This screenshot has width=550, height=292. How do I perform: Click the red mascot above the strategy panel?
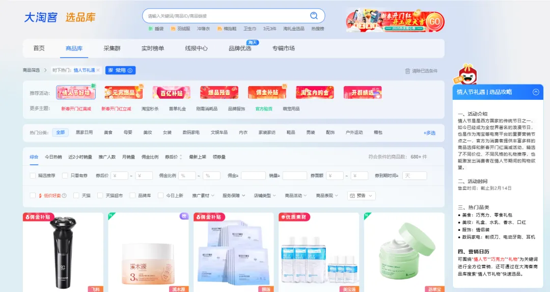pos(466,74)
